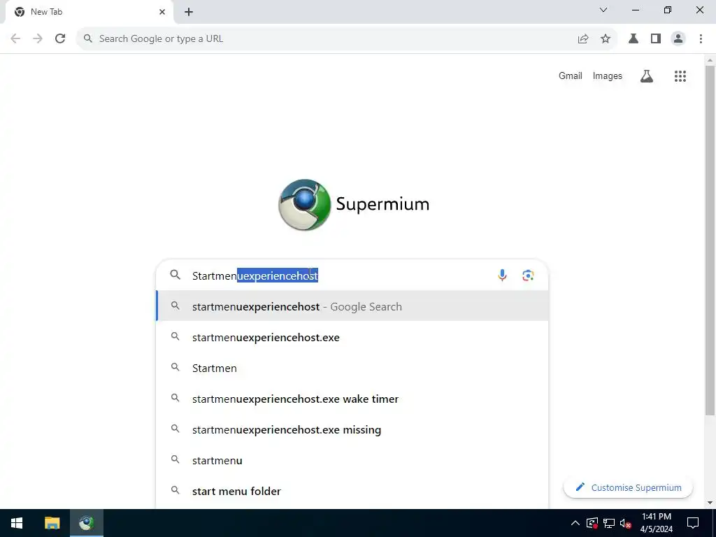Select the startmenu suggestion
This screenshot has width=716, height=537.
point(352,460)
